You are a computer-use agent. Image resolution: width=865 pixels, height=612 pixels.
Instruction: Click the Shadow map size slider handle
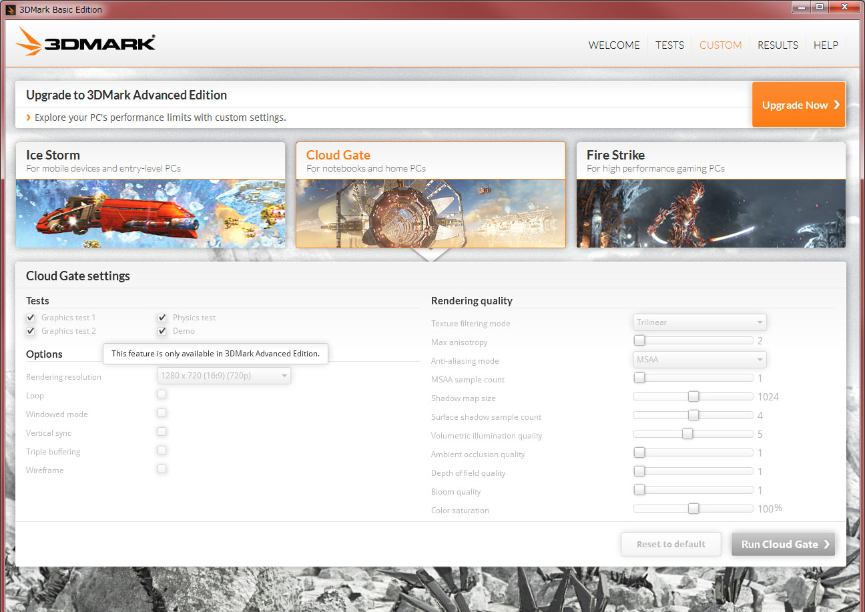693,396
